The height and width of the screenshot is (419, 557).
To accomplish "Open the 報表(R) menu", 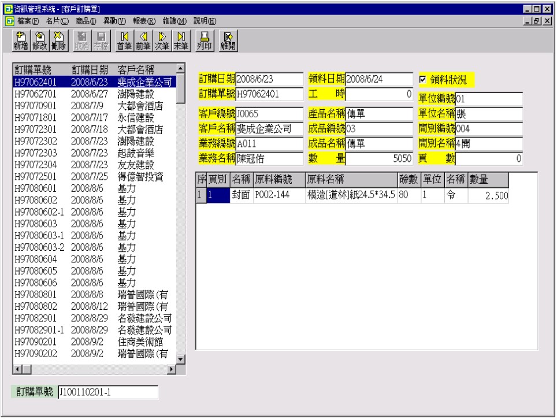I will (144, 21).
